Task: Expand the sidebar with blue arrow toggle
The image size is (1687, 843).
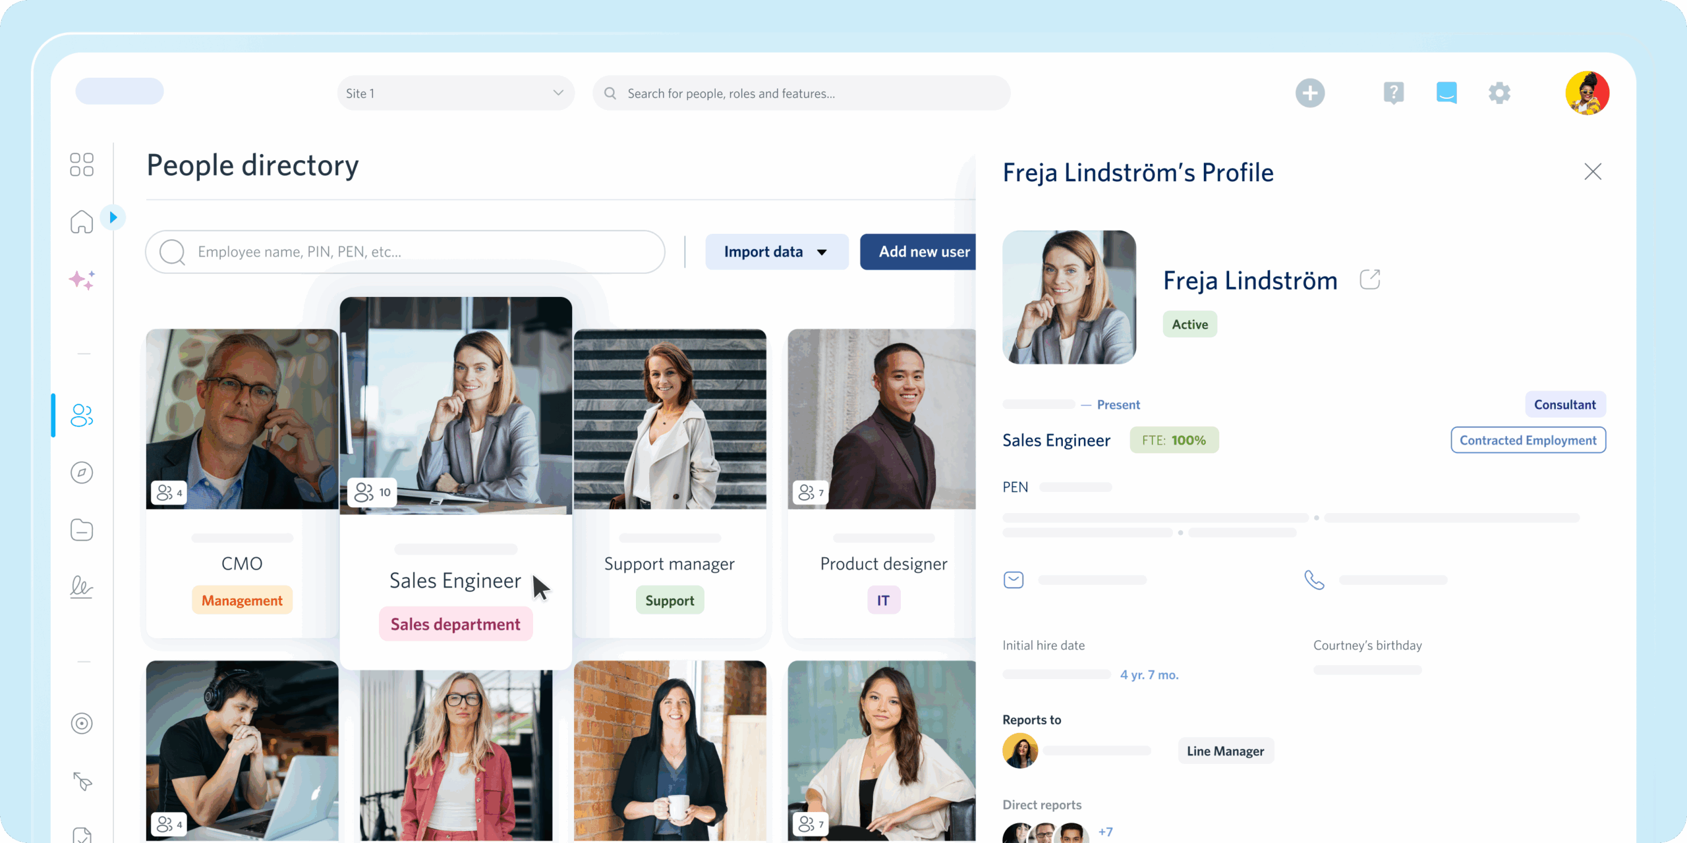Action: [x=113, y=217]
